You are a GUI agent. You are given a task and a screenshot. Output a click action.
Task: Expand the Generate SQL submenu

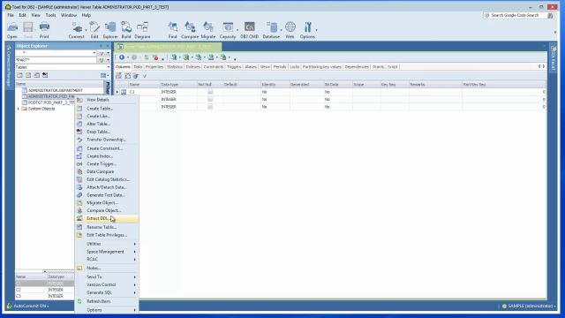(107, 292)
